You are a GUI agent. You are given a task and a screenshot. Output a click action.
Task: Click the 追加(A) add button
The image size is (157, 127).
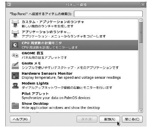pos(110,119)
